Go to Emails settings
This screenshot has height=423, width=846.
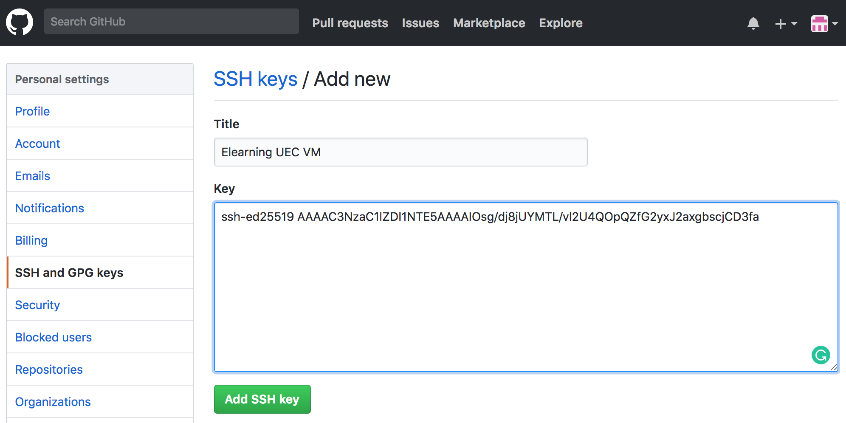tap(100, 176)
